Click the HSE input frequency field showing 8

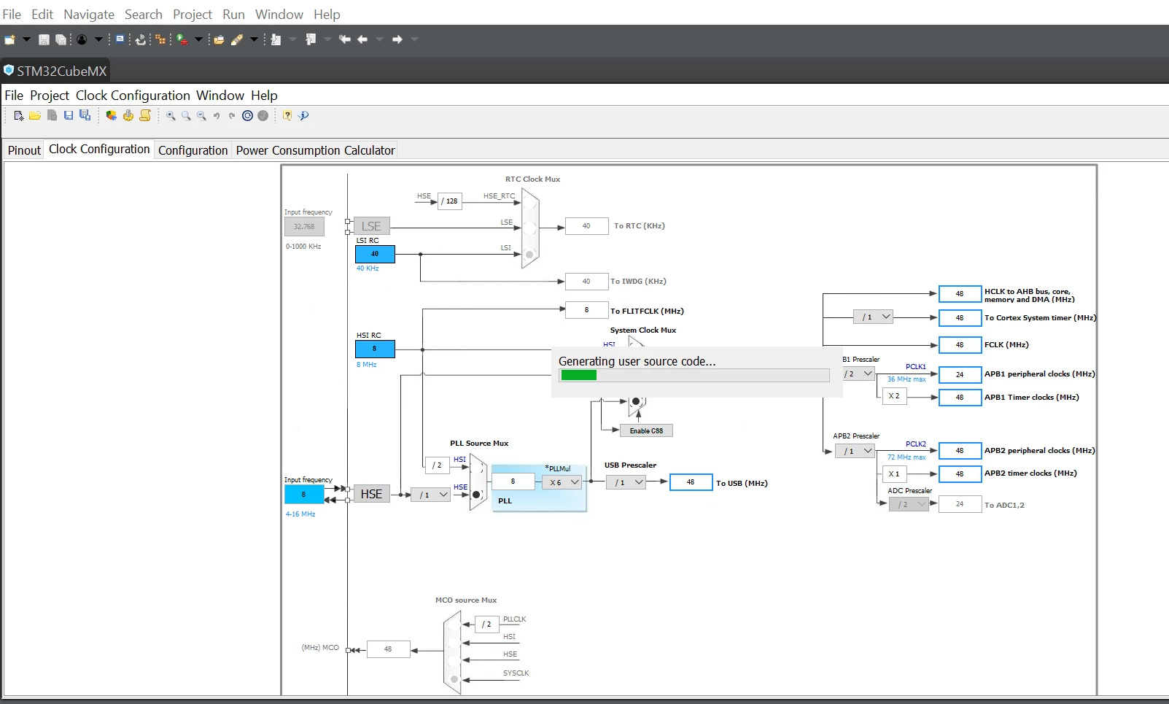(304, 494)
